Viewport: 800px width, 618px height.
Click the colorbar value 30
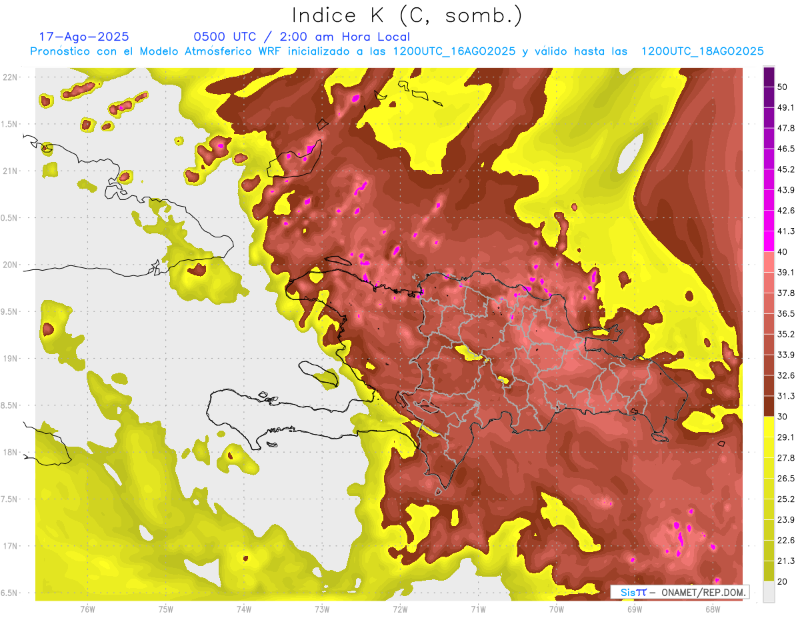(x=783, y=417)
